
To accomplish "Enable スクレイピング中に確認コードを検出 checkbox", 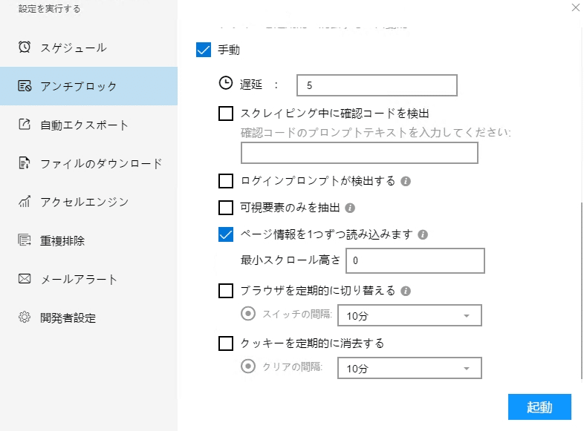I will pos(226,113).
